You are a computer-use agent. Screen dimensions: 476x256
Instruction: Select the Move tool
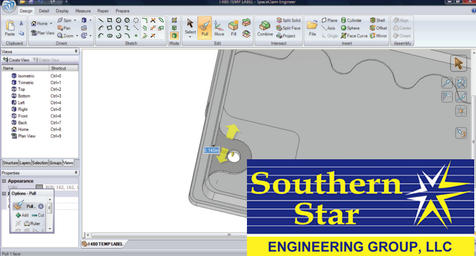(x=219, y=28)
